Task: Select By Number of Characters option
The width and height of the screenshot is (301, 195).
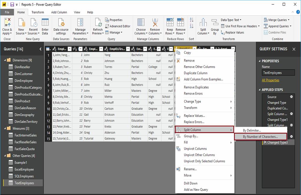Action: [x=260, y=137]
